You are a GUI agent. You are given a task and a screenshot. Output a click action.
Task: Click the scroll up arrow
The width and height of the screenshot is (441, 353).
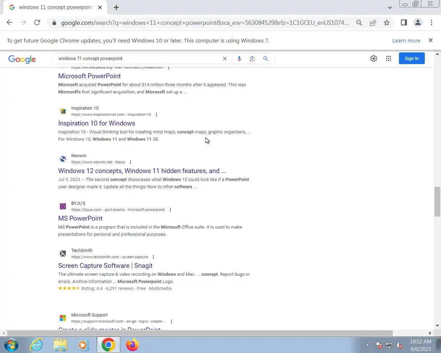coord(437,54)
